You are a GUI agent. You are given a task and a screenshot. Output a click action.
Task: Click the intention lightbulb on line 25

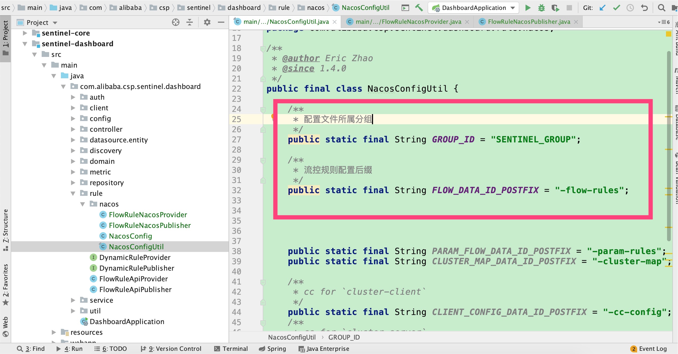(x=273, y=117)
